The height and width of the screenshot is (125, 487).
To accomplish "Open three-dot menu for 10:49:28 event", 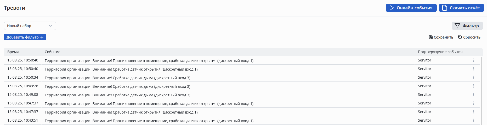I will click(473, 86).
